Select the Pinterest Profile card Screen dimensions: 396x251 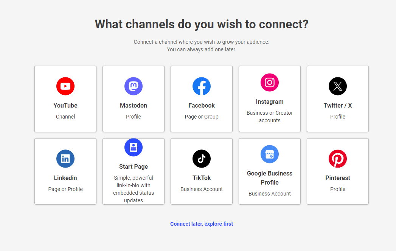[x=337, y=171]
